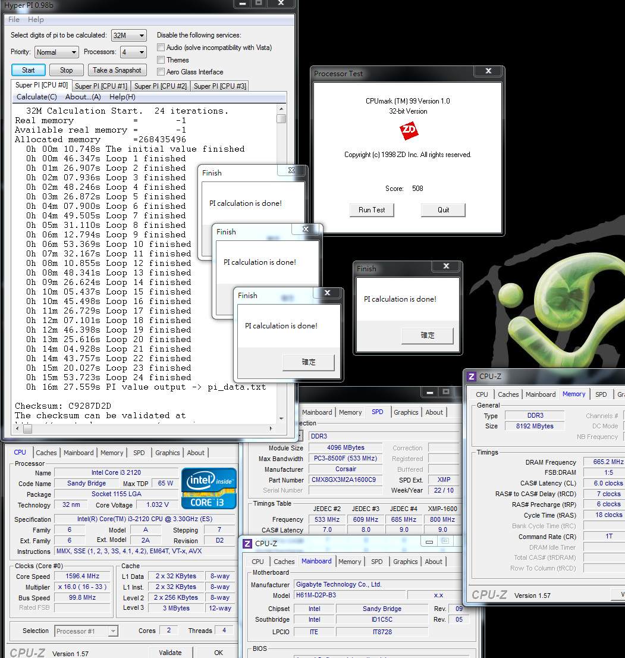The width and height of the screenshot is (625, 658).
Task: Click the processor Name field Intel Core i3 2120
Action: coord(116,472)
